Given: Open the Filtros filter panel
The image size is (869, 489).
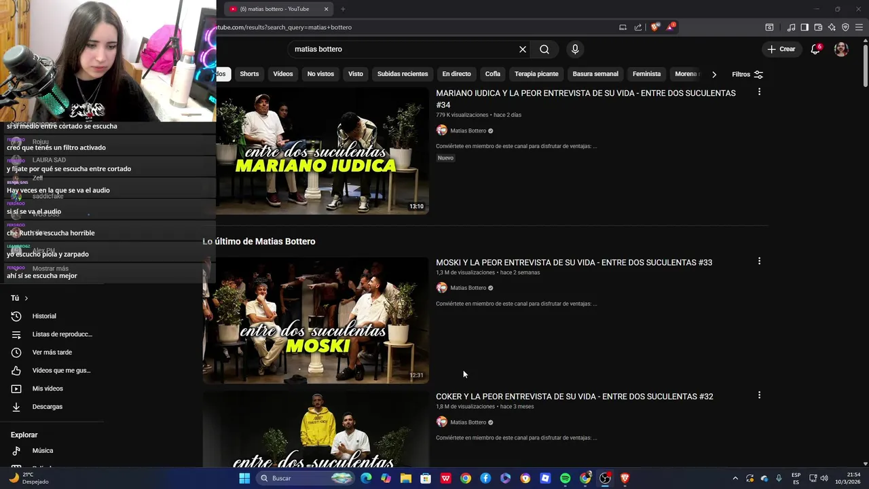Looking at the screenshot, I should 747,74.
